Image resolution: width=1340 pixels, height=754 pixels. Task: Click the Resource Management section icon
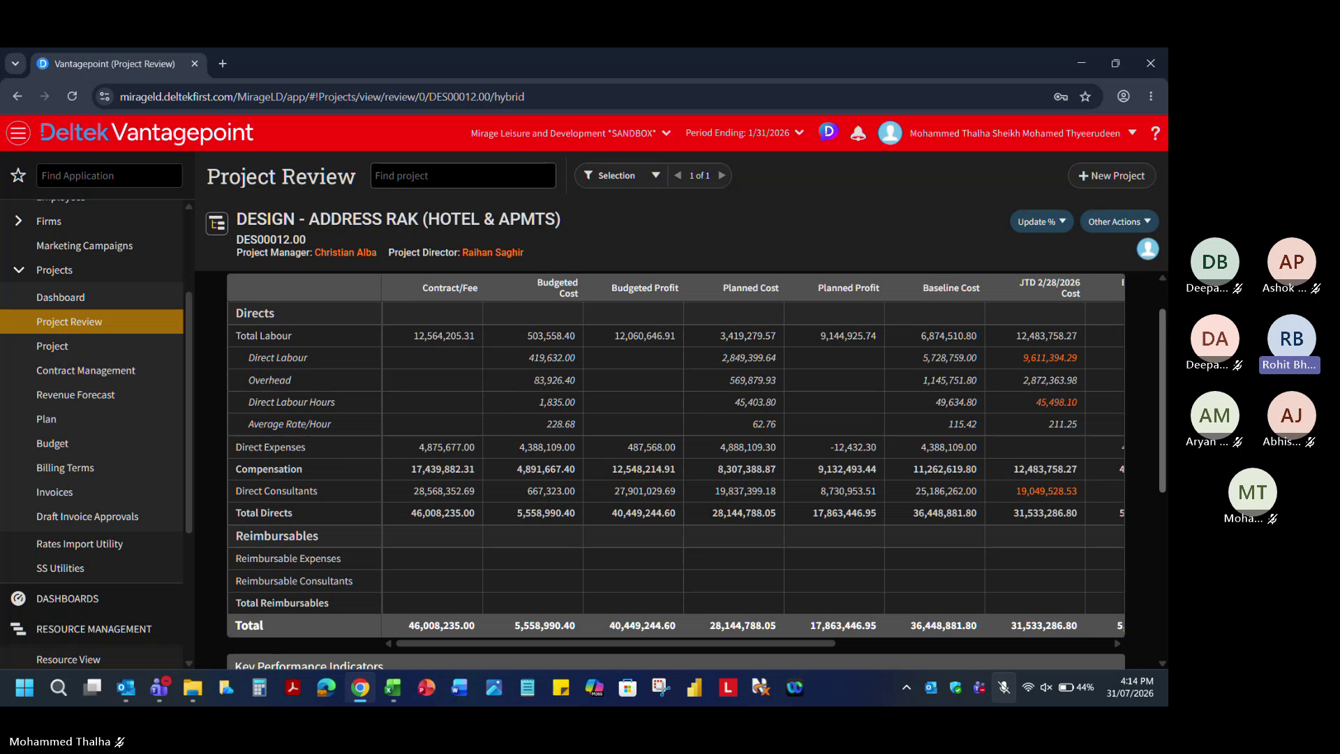point(19,629)
